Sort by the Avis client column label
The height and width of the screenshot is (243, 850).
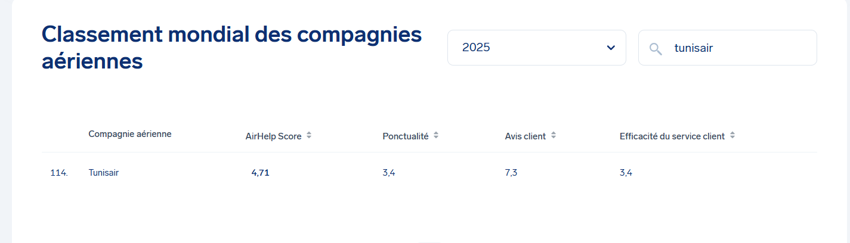525,136
